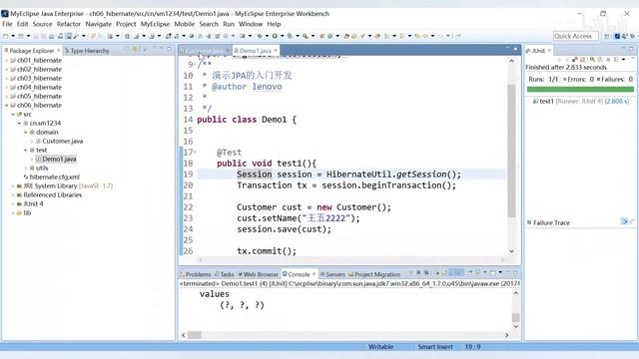
Task: Click the JUnit Rerun Test icon
Action: (592, 60)
